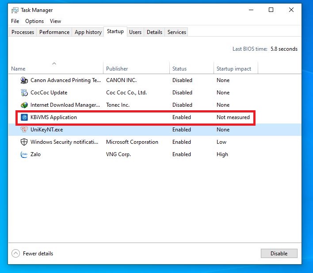Click the Internet Download Manager icon
Image resolution: width=313 pixels, height=273 pixels.
(x=24, y=105)
